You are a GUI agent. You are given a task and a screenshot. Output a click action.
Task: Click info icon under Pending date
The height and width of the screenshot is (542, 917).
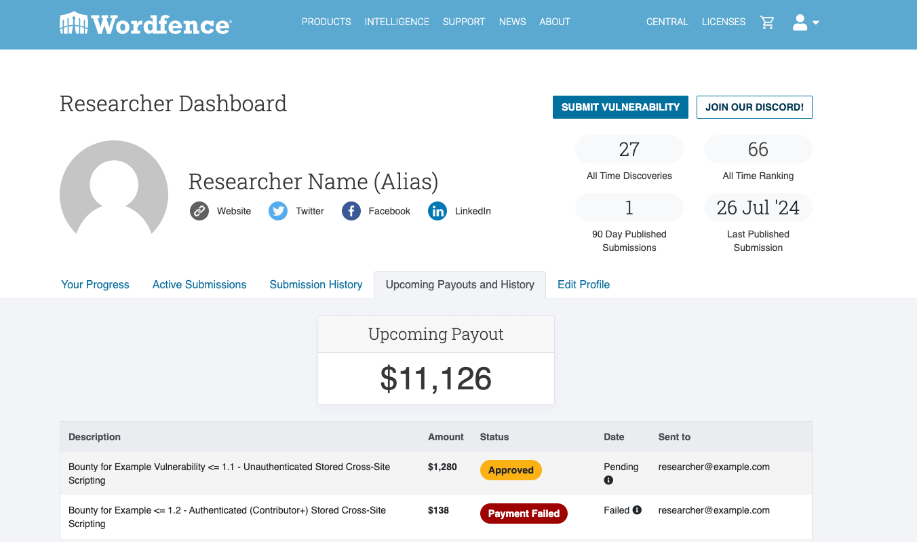(x=608, y=480)
